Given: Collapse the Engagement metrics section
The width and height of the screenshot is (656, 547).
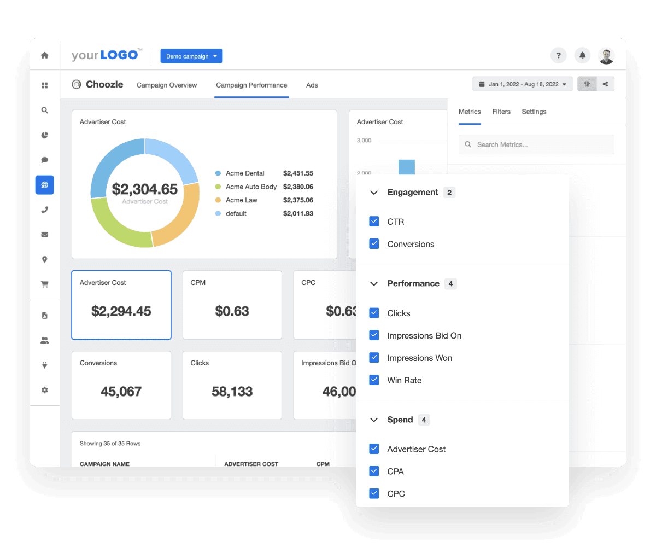Looking at the screenshot, I should (x=373, y=193).
